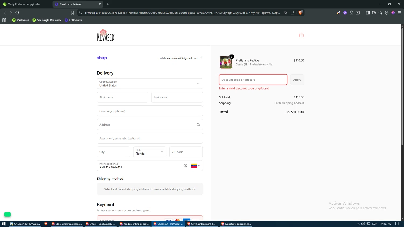This screenshot has height=227, width=404.
Task: Click the Last name field
Action: tap(177, 97)
